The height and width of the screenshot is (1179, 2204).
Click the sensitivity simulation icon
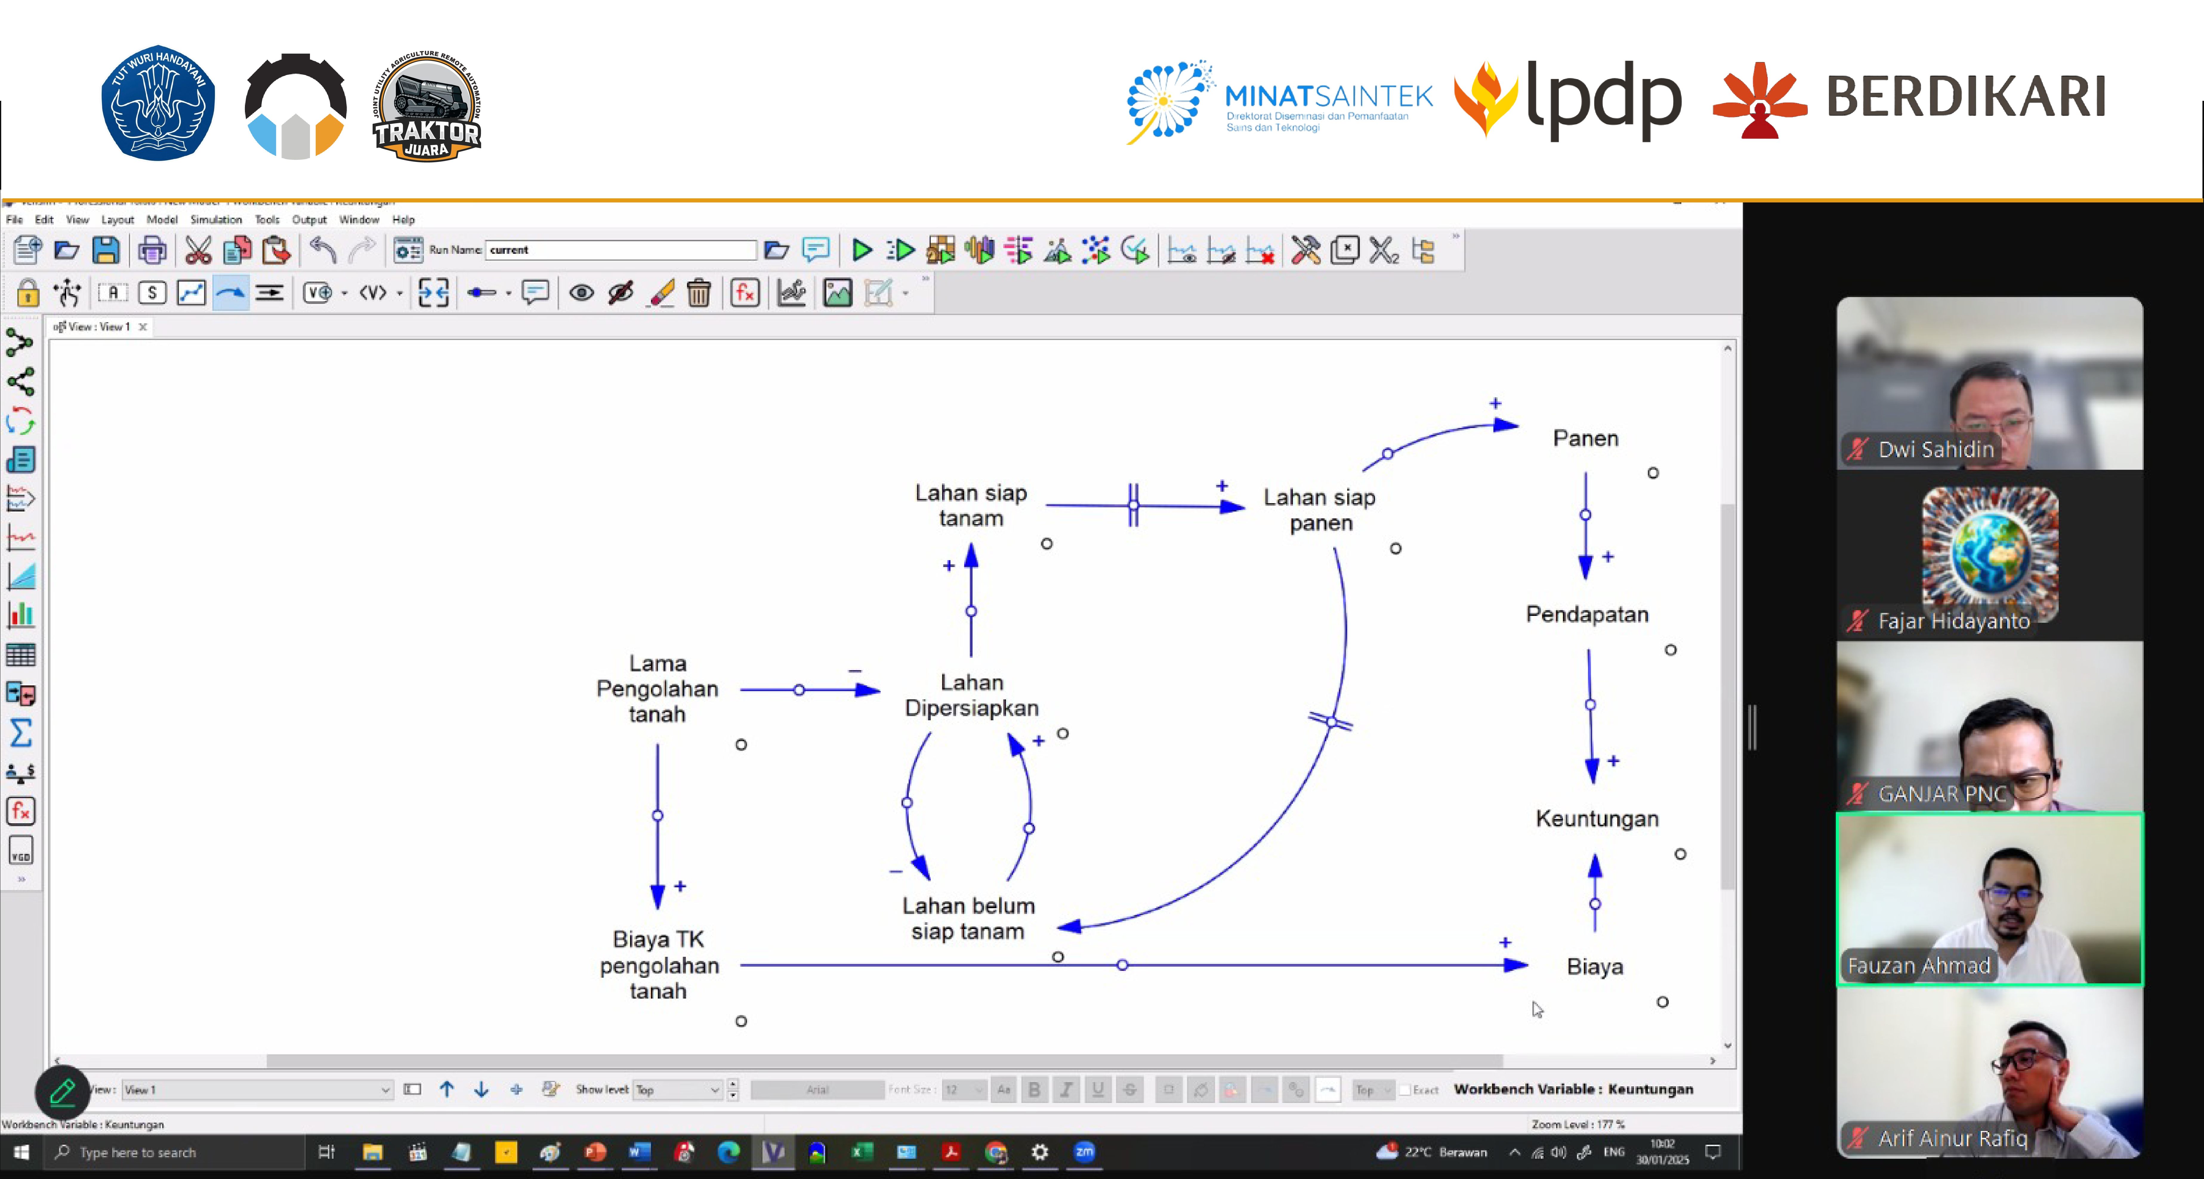[x=980, y=250]
